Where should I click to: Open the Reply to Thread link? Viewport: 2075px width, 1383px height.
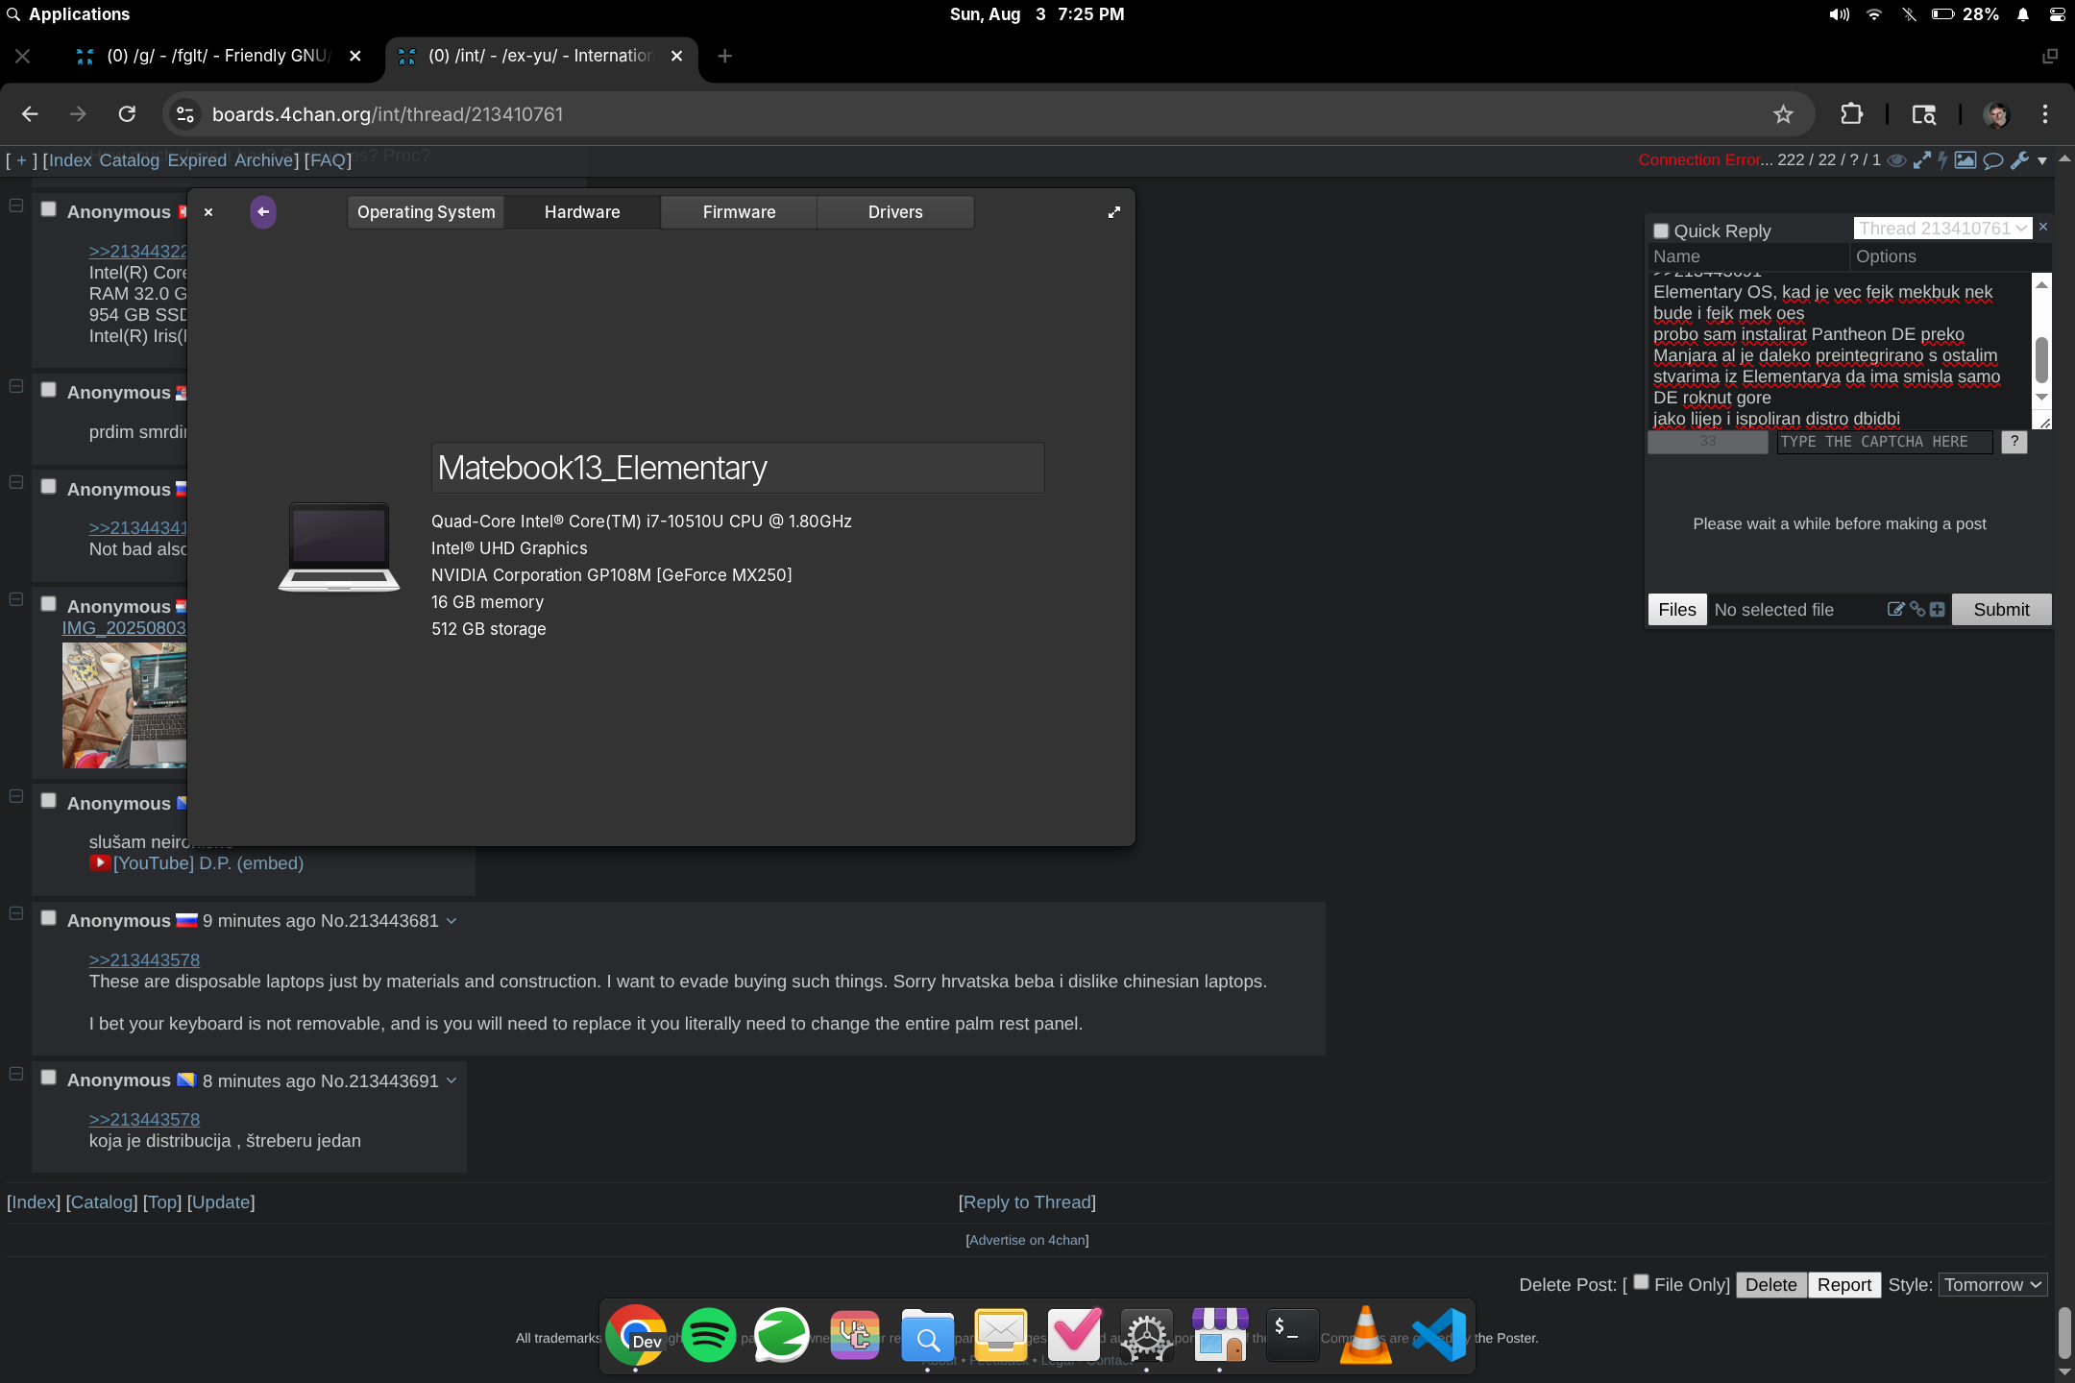tap(1027, 1202)
